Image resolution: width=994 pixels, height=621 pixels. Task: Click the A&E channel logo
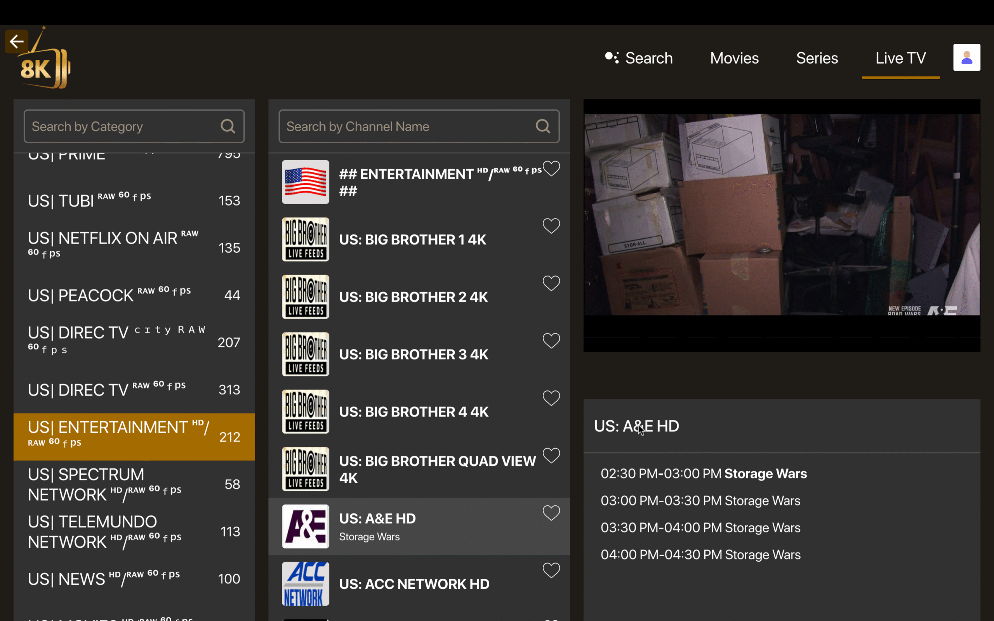(x=306, y=527)
